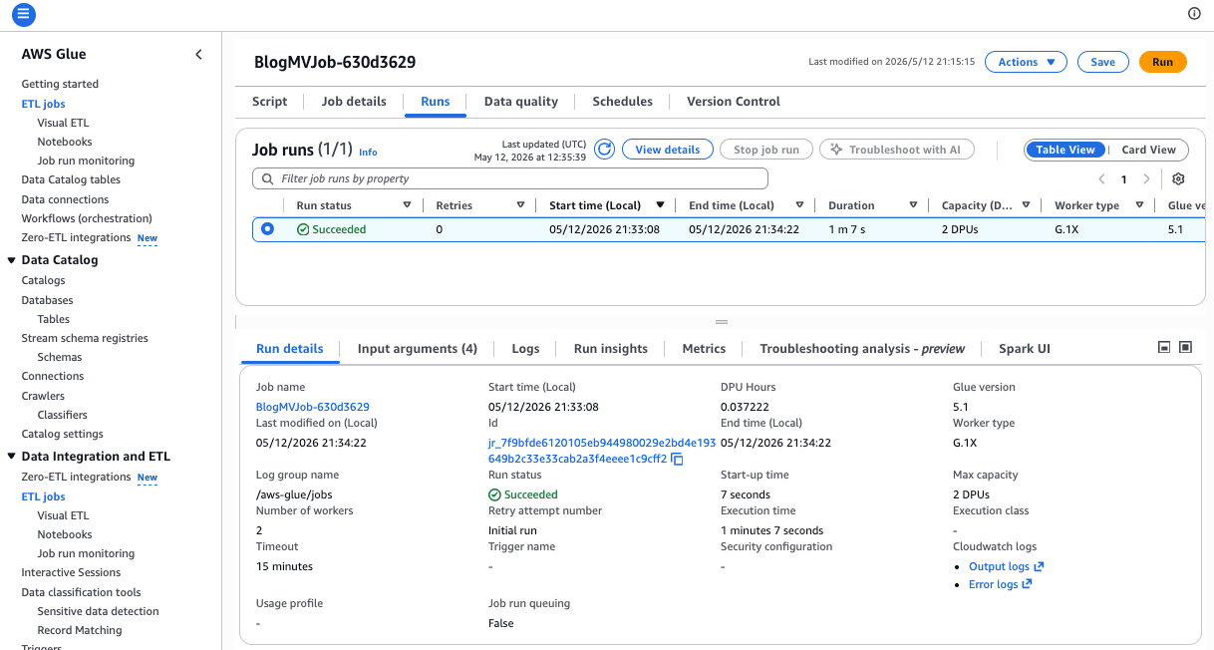Image resolution: width=1214 pixels, height=650 pixels.
Task: Go to next page of job runs
Action: point(1147,179)
